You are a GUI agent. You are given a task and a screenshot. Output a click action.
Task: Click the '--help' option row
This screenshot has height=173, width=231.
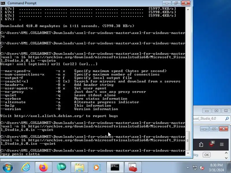click(56, 106)
